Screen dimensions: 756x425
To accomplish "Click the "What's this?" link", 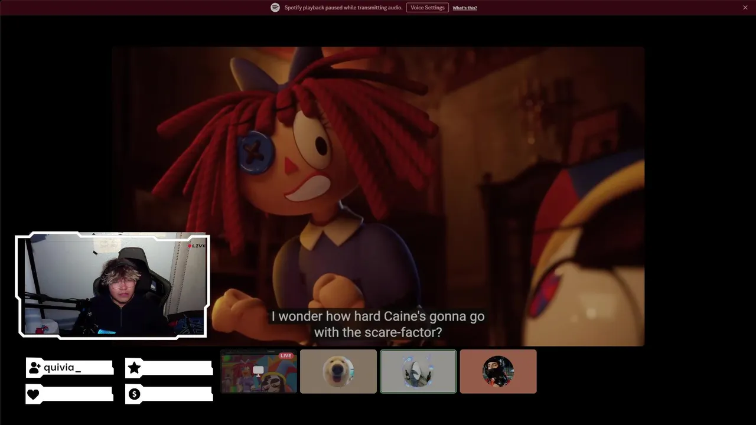I will (x=465, y=8).
